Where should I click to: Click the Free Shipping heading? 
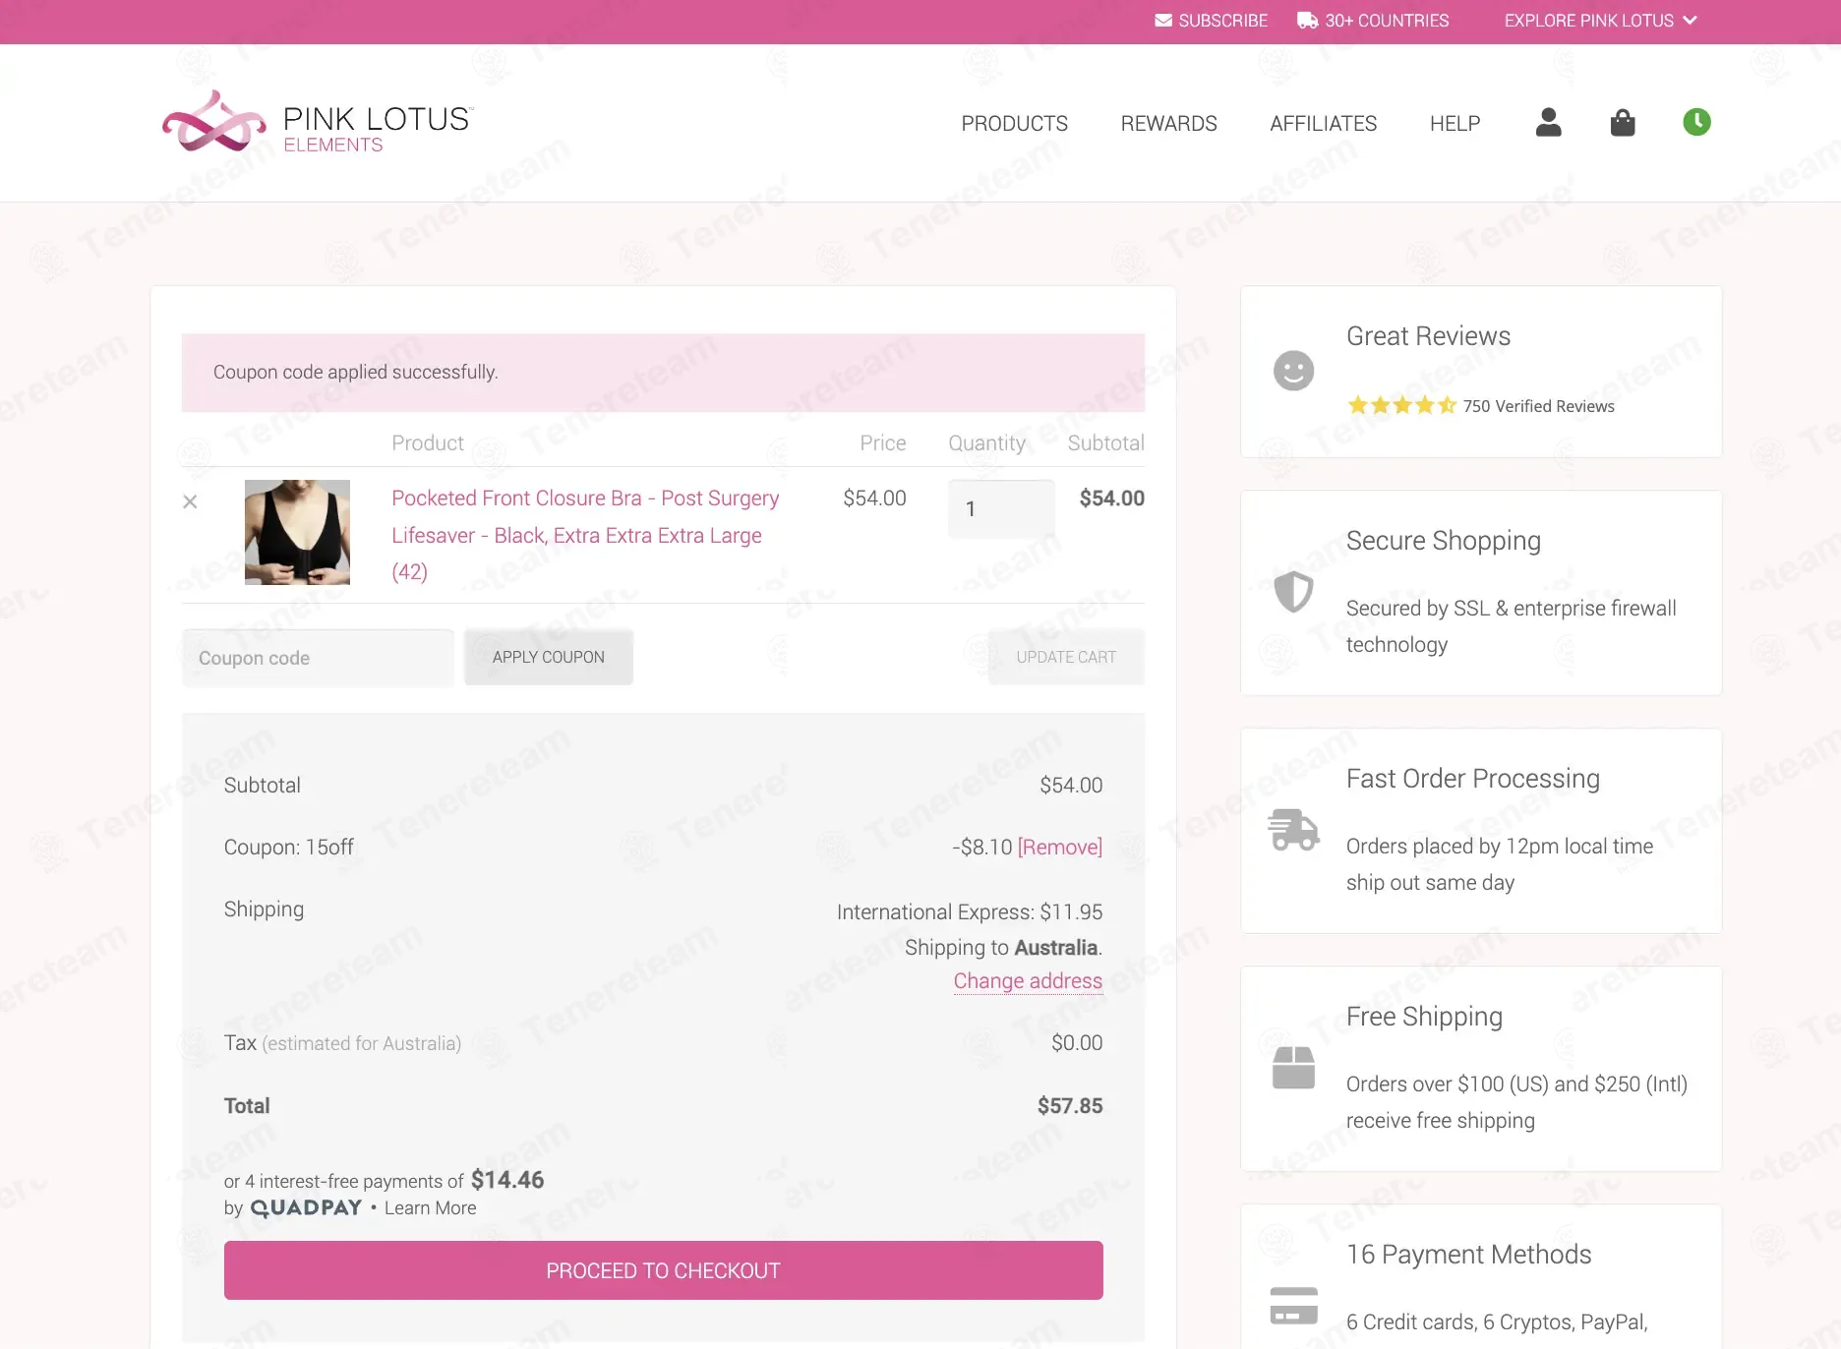pos(1424,1017)
